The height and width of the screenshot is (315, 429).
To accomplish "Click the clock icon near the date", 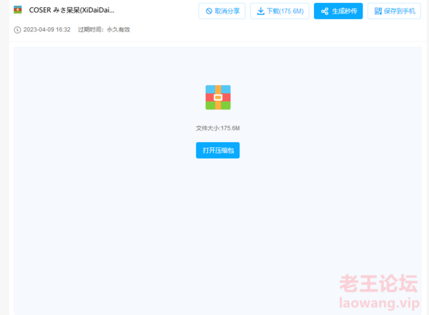I will click(x=17, y=30).
